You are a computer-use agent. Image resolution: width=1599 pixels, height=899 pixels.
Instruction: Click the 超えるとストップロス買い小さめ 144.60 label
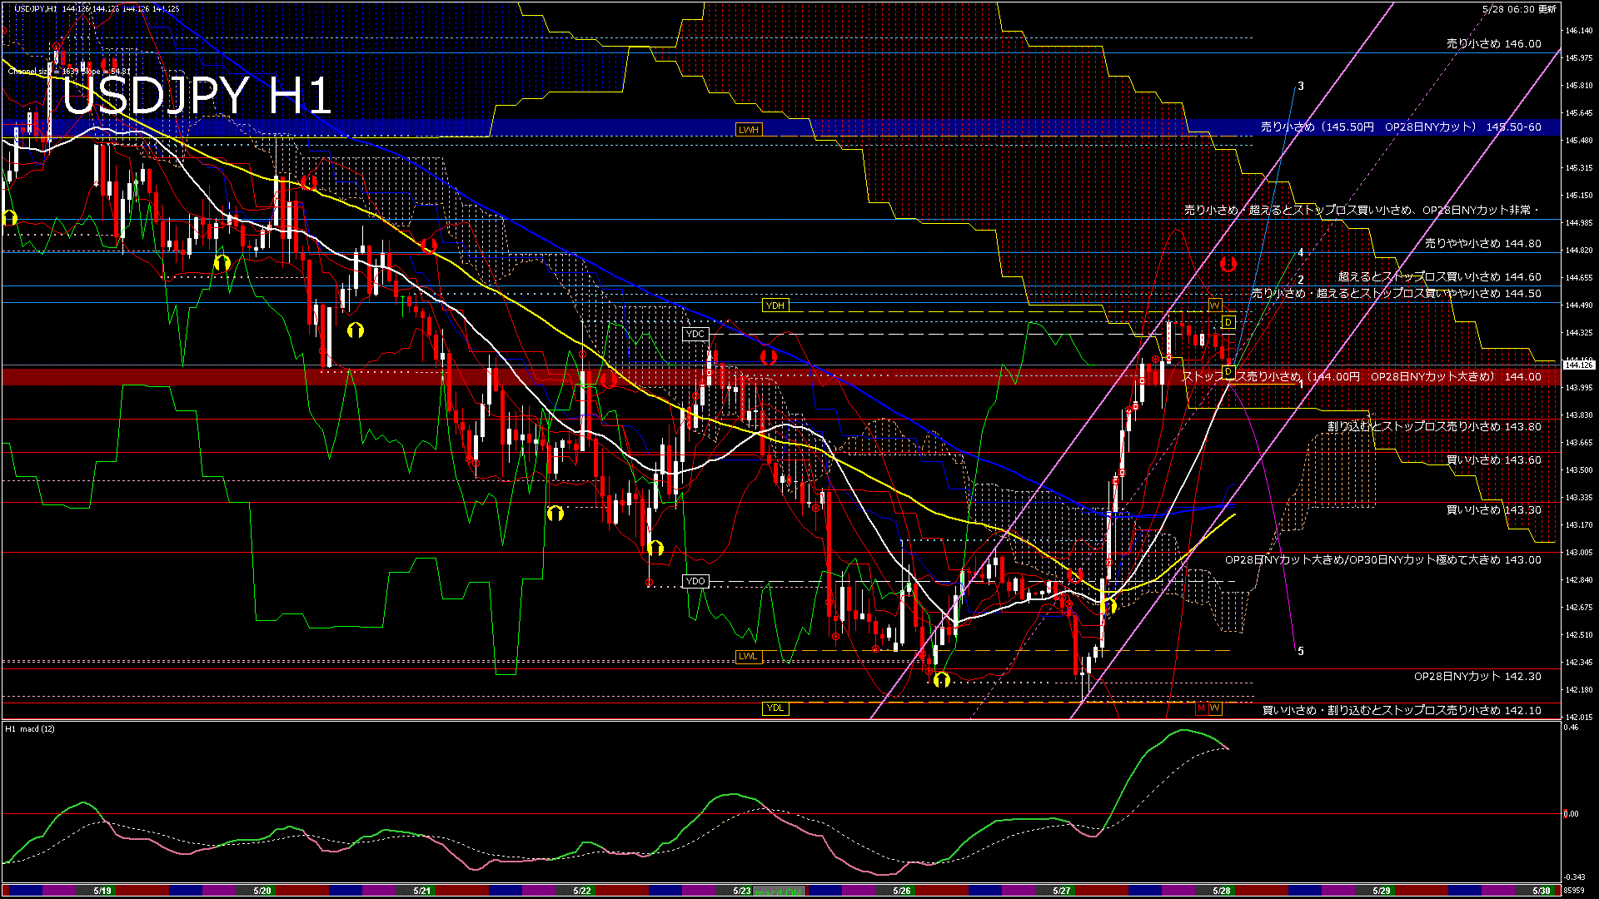pyautogui.click(x=1440, y=277)
